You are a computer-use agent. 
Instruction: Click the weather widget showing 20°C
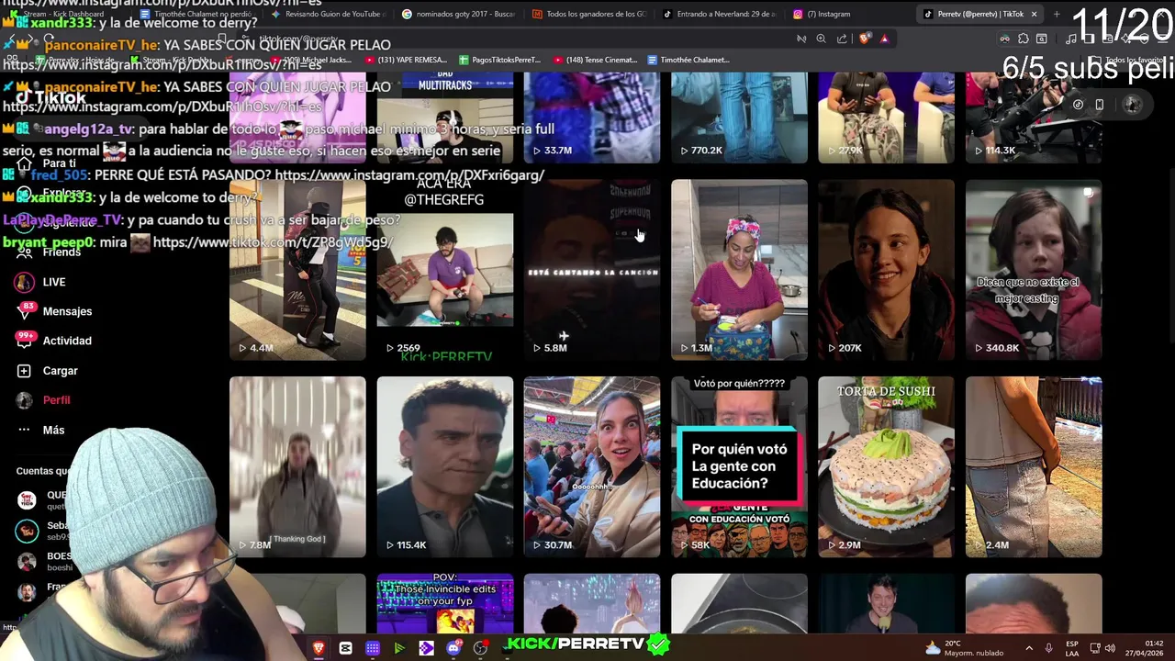[x=965, y=648]
